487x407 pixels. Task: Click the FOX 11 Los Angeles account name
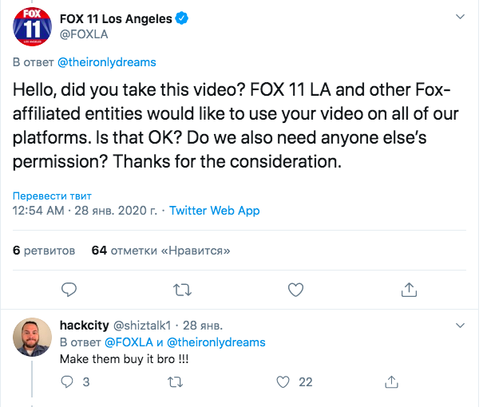(116, 18)
